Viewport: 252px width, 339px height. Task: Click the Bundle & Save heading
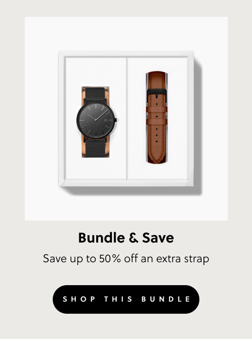[126, 238]
